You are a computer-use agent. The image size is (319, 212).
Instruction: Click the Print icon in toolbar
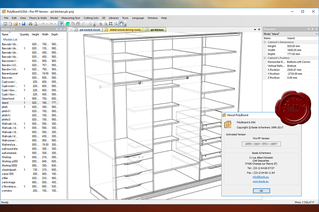(x=31, y=24)
